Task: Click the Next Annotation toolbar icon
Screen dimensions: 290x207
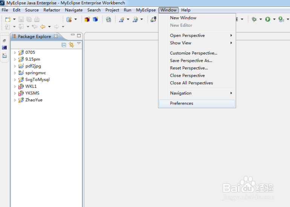Action: coord(8,27)
